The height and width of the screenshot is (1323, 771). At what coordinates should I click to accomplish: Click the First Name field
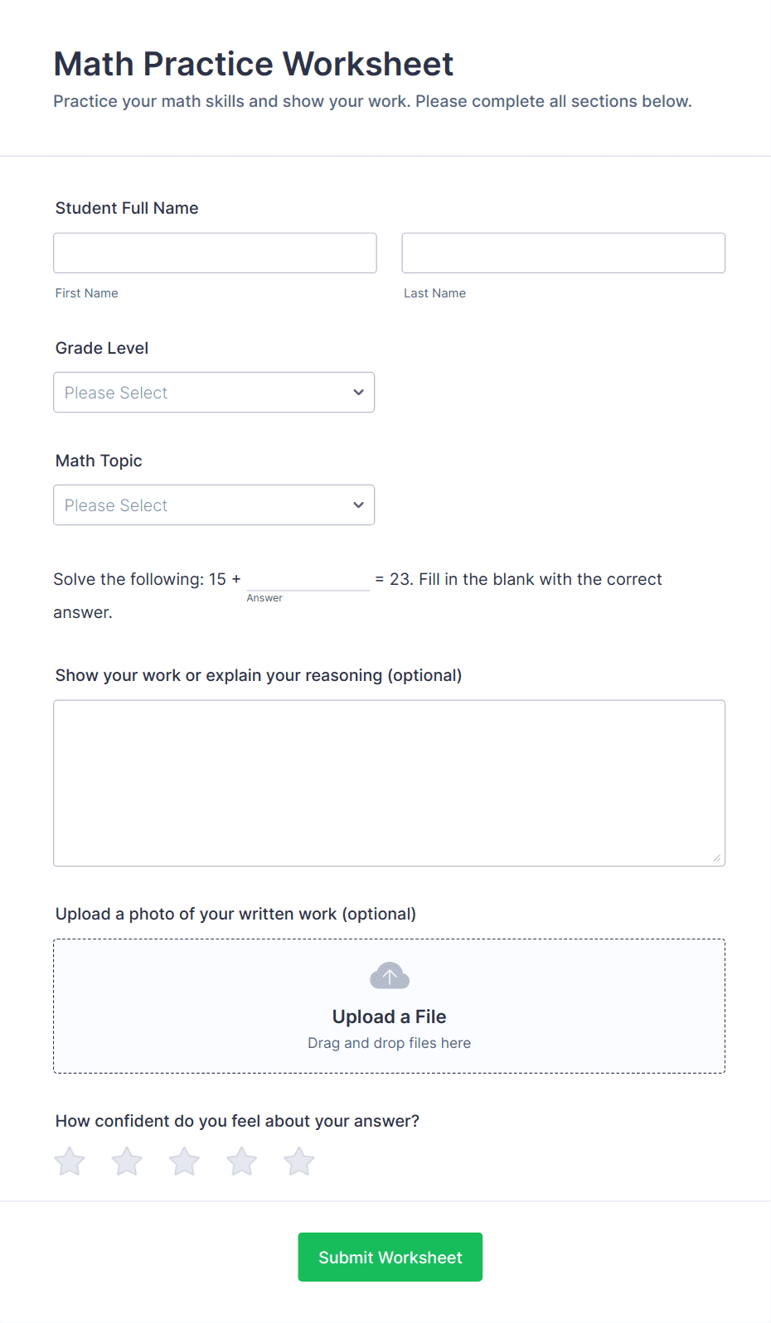(214, 253)
